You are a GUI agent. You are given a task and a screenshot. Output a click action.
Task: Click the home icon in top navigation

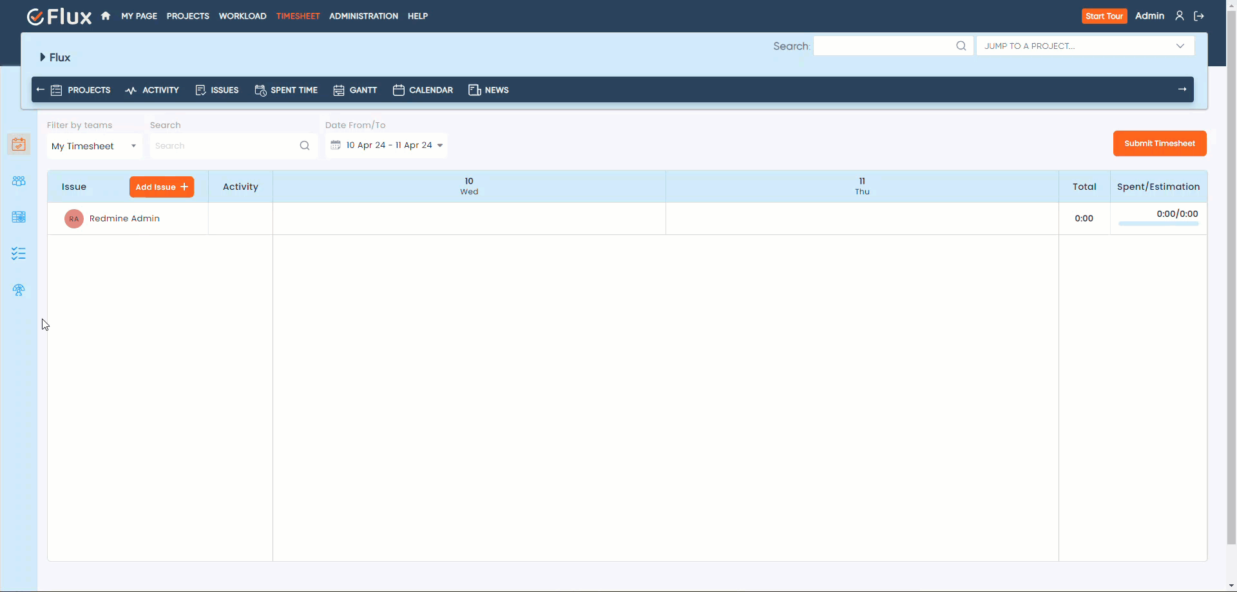pos(106,16)
